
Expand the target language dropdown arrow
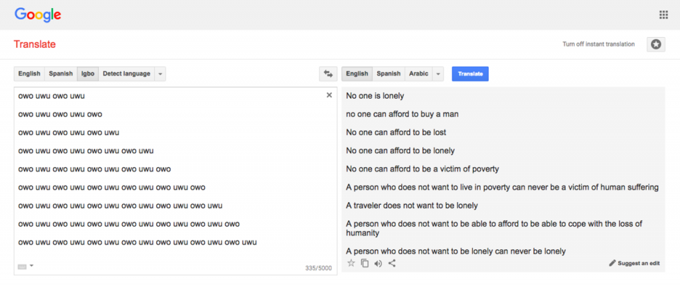pyautogui.click(x=438, y=74)
